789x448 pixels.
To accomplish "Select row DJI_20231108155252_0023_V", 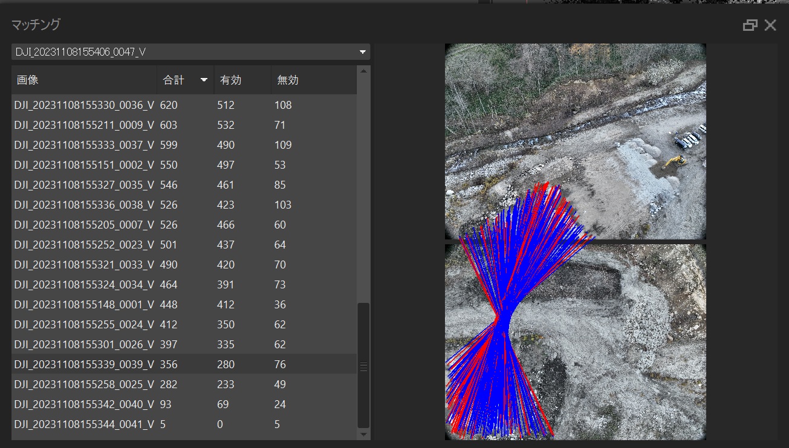I will click(x=85, y=245).
